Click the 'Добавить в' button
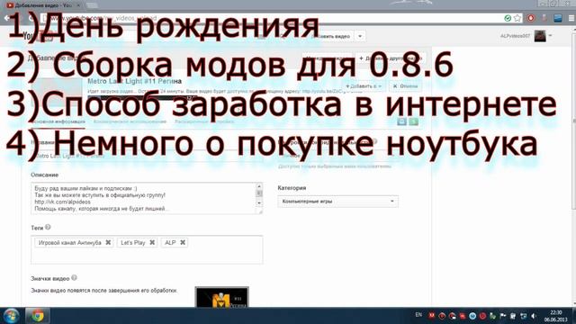The width and height of the screenshot is (576, 324). (x=364, y=86)
